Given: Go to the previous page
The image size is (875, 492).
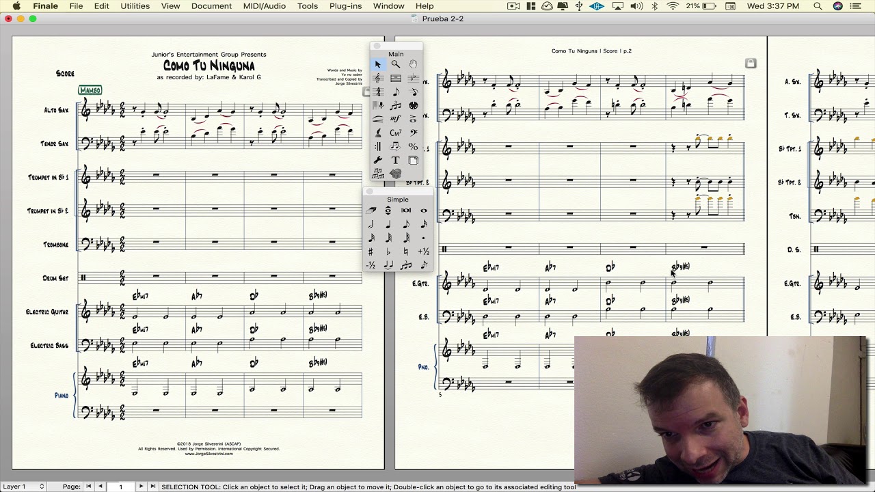Looking at the screenshot, I should pyautogui.click(x=100, y=487).
